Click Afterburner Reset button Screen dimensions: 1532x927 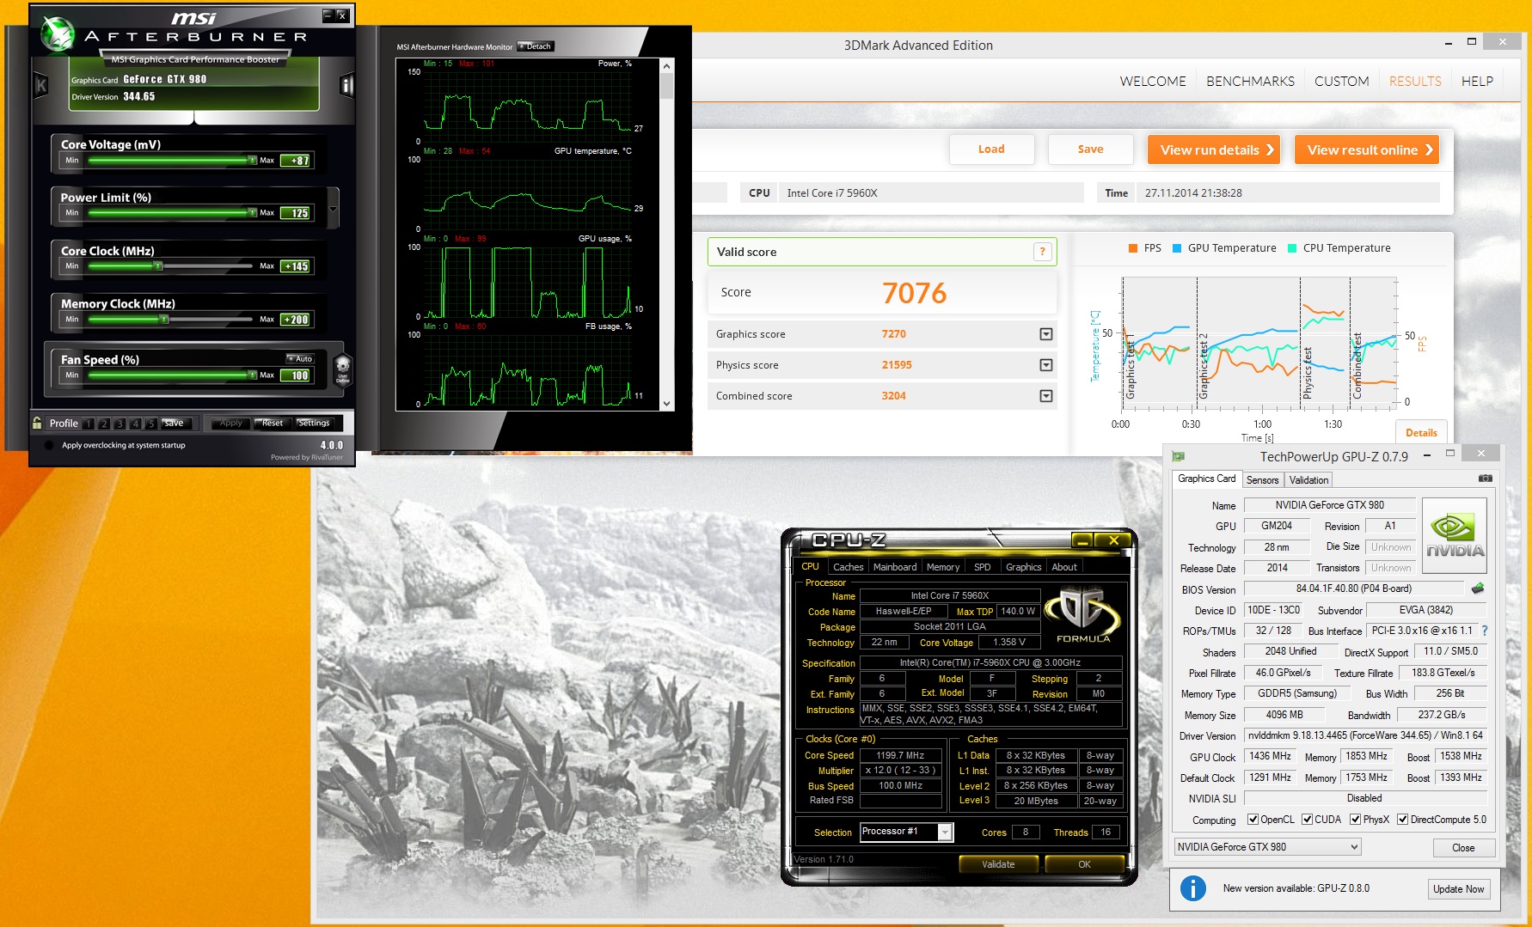(273, 423)
